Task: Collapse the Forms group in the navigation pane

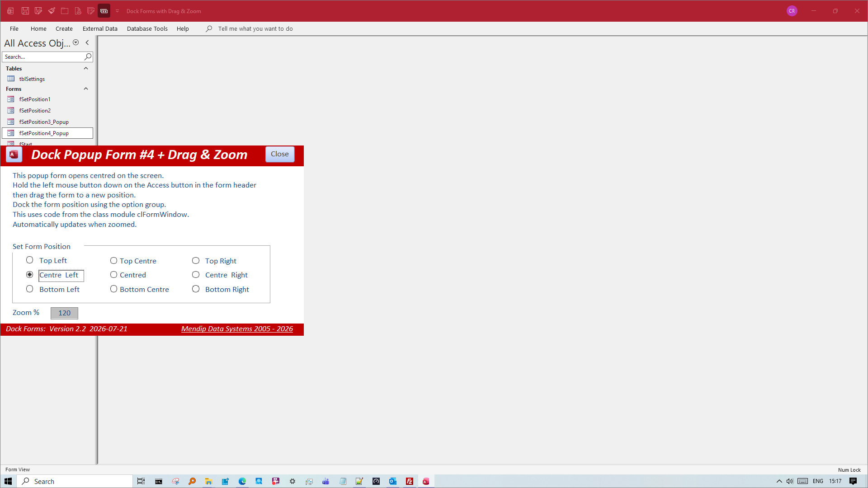Action: (86, 89)
